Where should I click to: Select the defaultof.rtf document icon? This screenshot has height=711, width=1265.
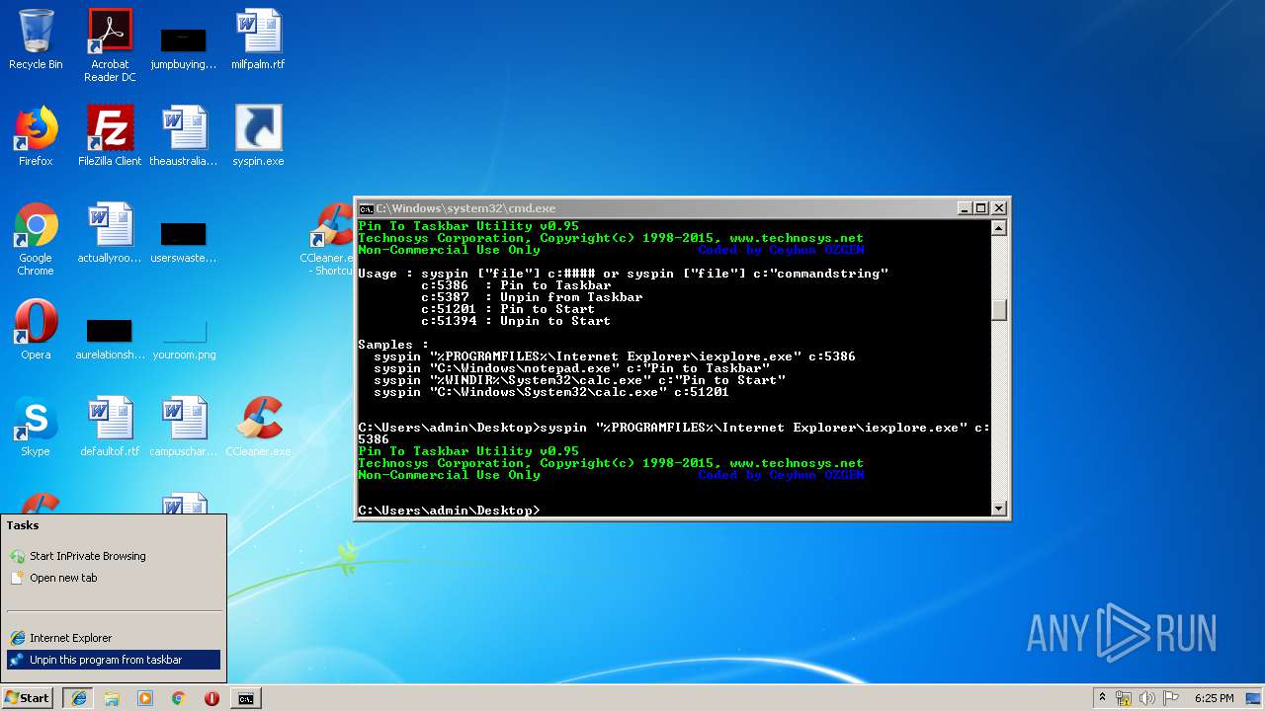click(x=110, y=427)
